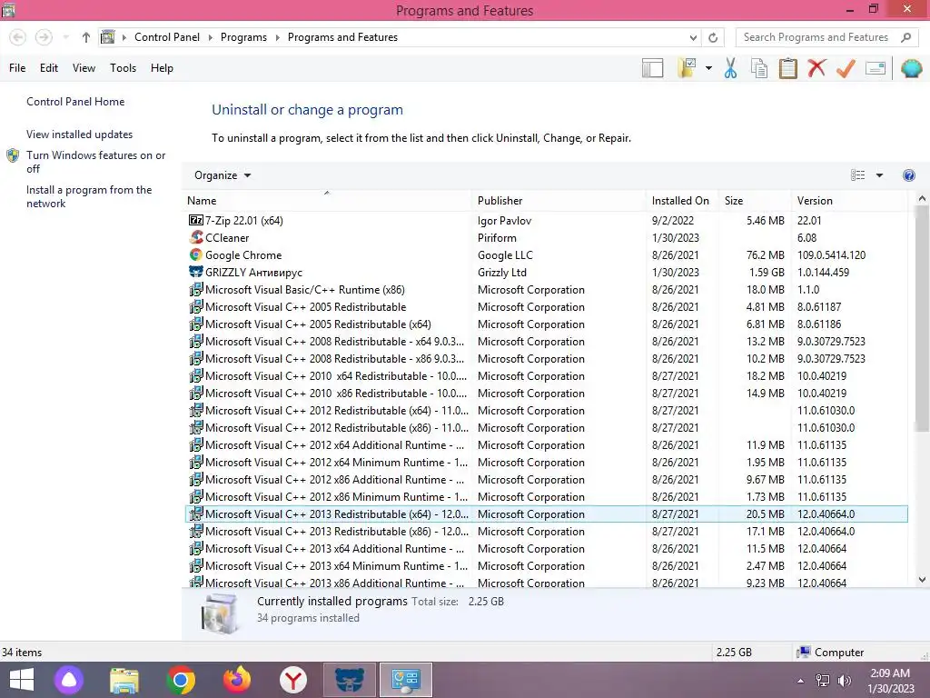Click the Cut scissors toolbar icon
This screenshot has width=930, height=698.
(731, 68)
